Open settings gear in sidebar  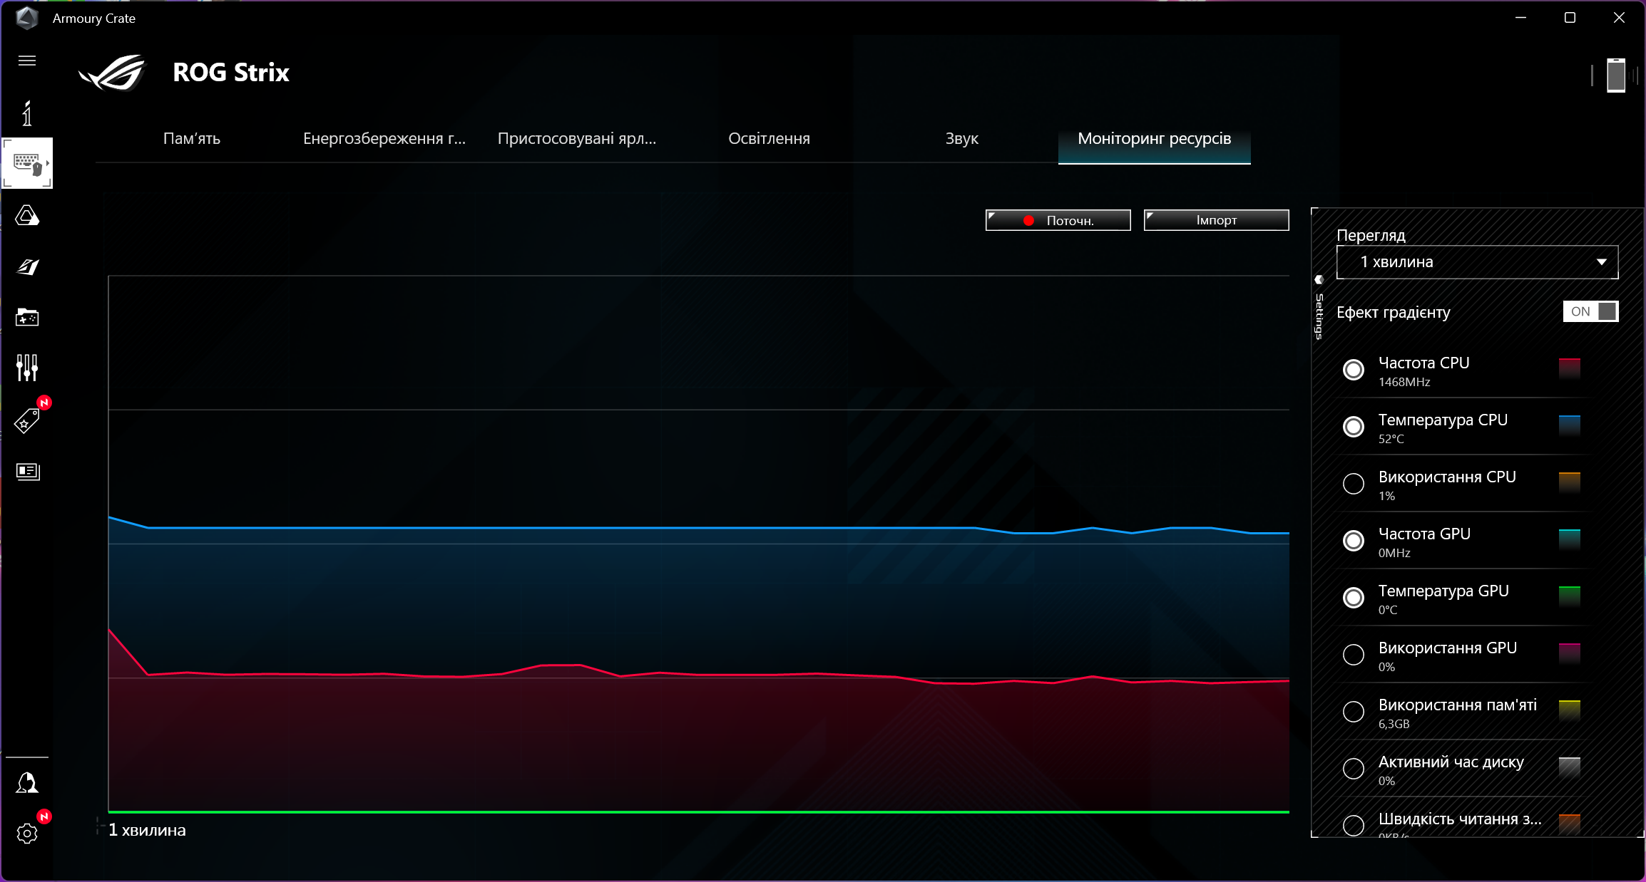[27, 834]
